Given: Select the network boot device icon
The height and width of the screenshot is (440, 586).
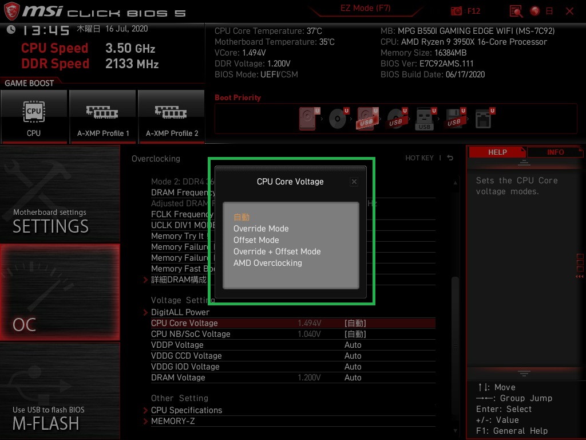Looking at the screenshot, I should [484, 119].
